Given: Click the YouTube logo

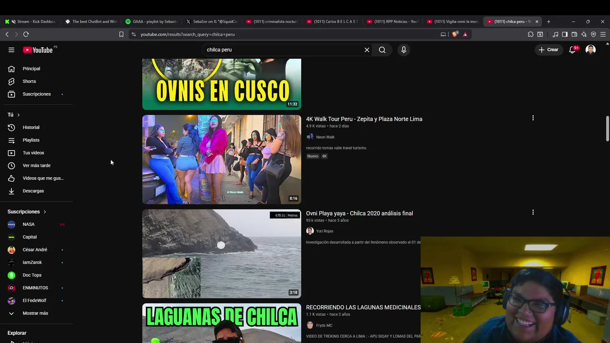Looking at the screenshot, I should coord(38,50).
